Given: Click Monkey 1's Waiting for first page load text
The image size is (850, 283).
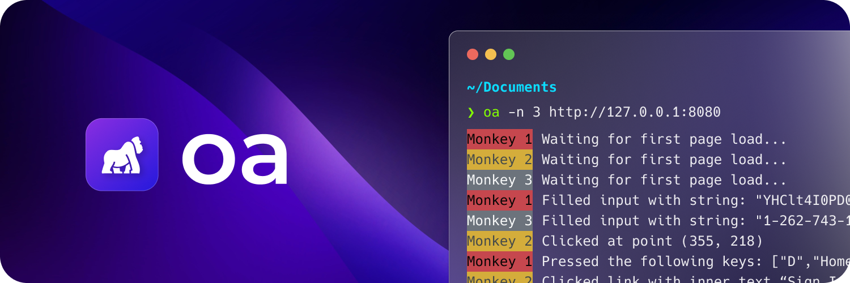Looking at the screenshot, I should point(664,139).
